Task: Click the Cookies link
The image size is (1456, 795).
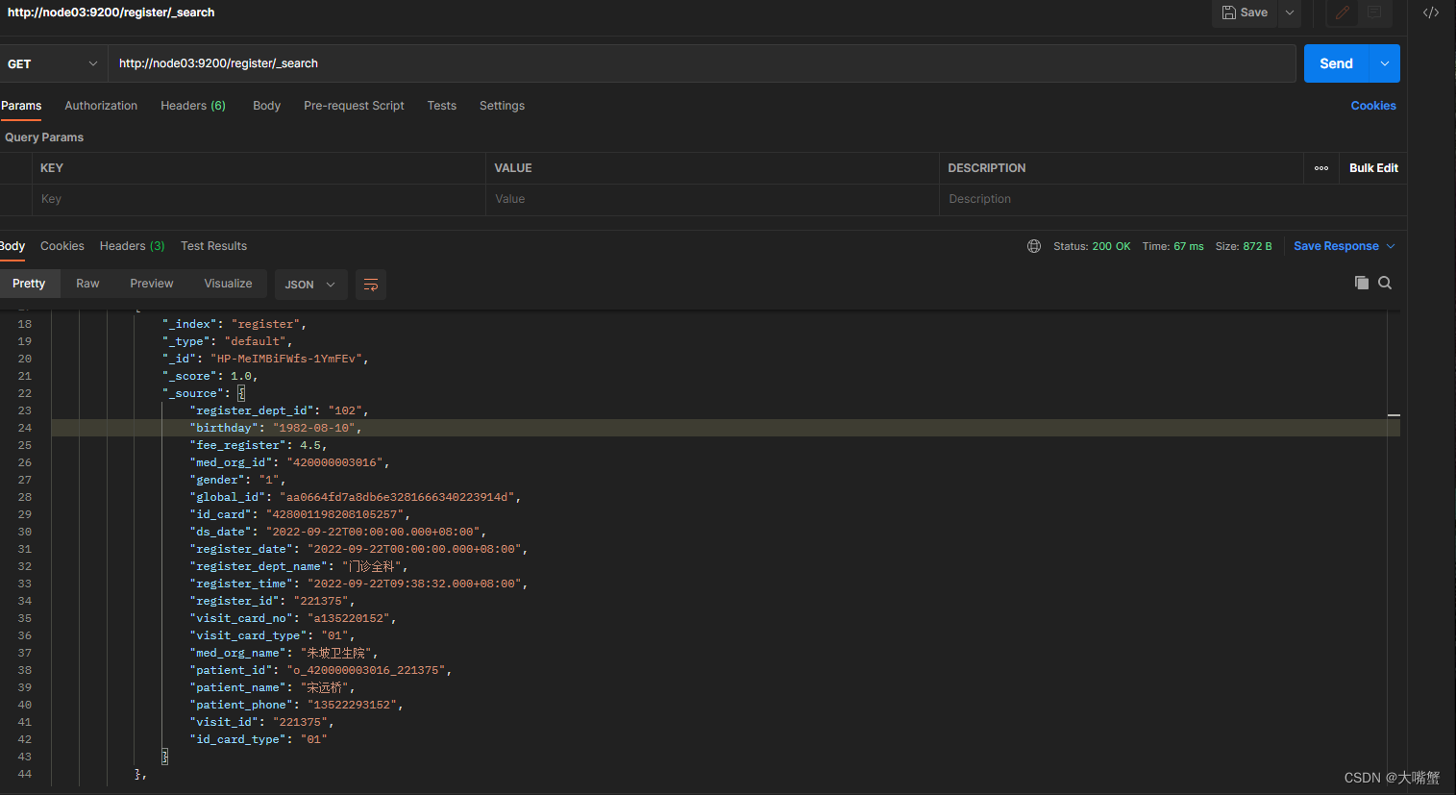Action: click(x=1373, y=106)
